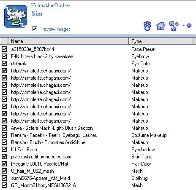Select the G_hair_M_002_mesh entry name

33,171
